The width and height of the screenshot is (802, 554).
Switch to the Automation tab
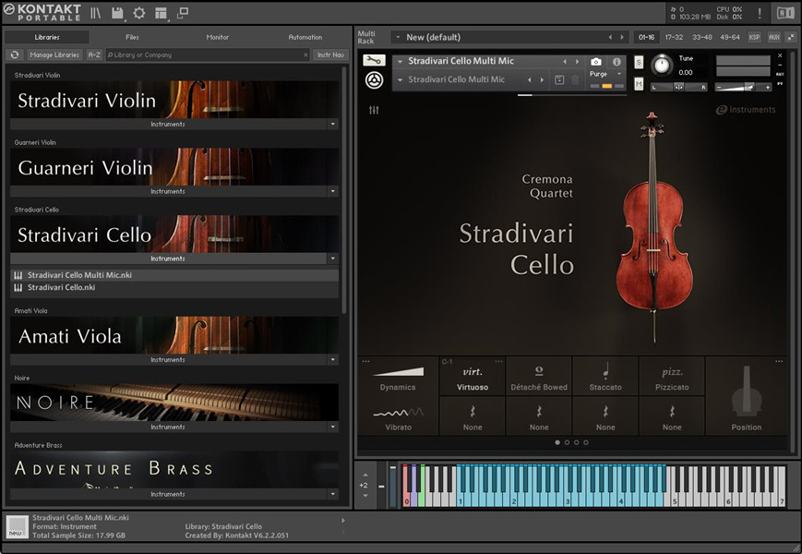coord(305,37)
